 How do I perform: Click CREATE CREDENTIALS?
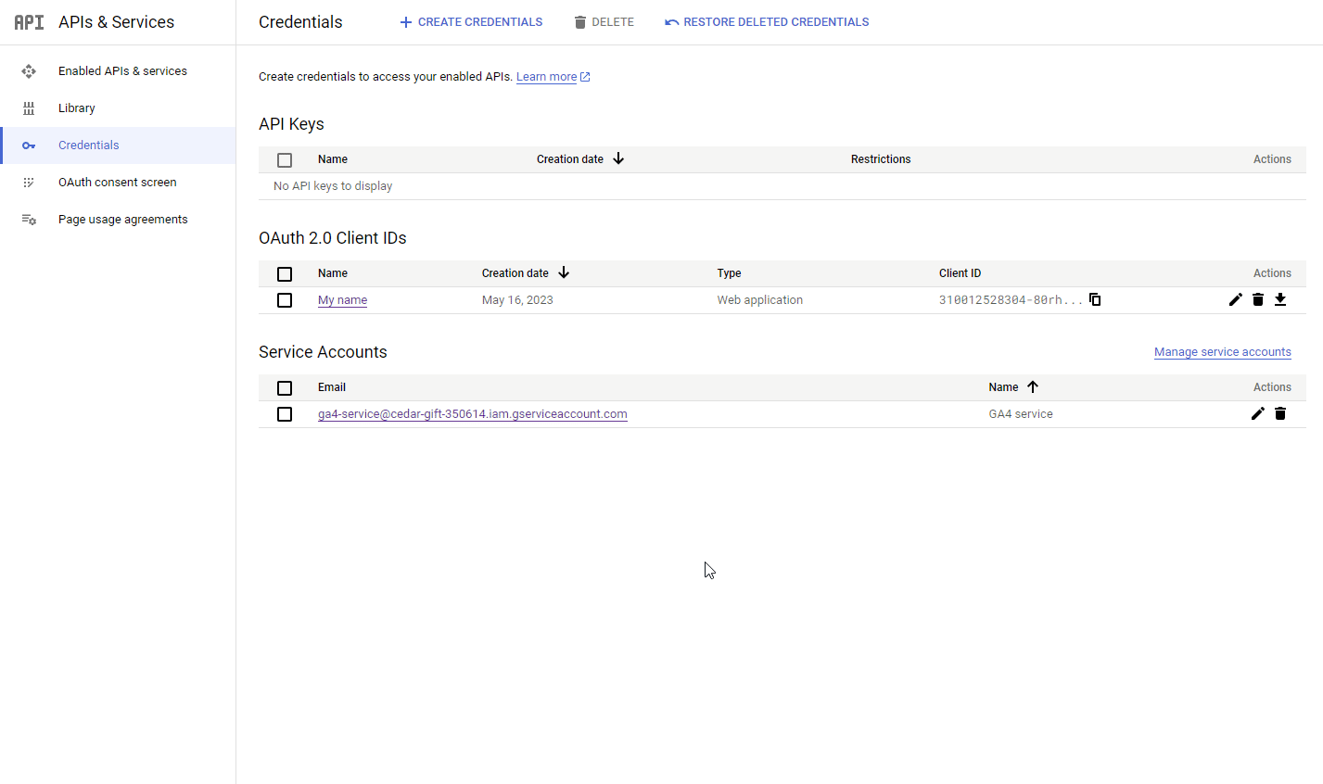point(470,21)
